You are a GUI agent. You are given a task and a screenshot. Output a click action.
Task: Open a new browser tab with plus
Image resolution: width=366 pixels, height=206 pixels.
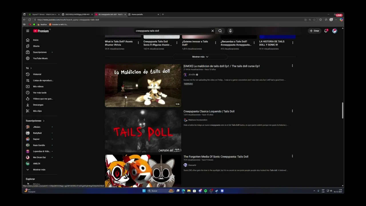[x=163, y=14]
